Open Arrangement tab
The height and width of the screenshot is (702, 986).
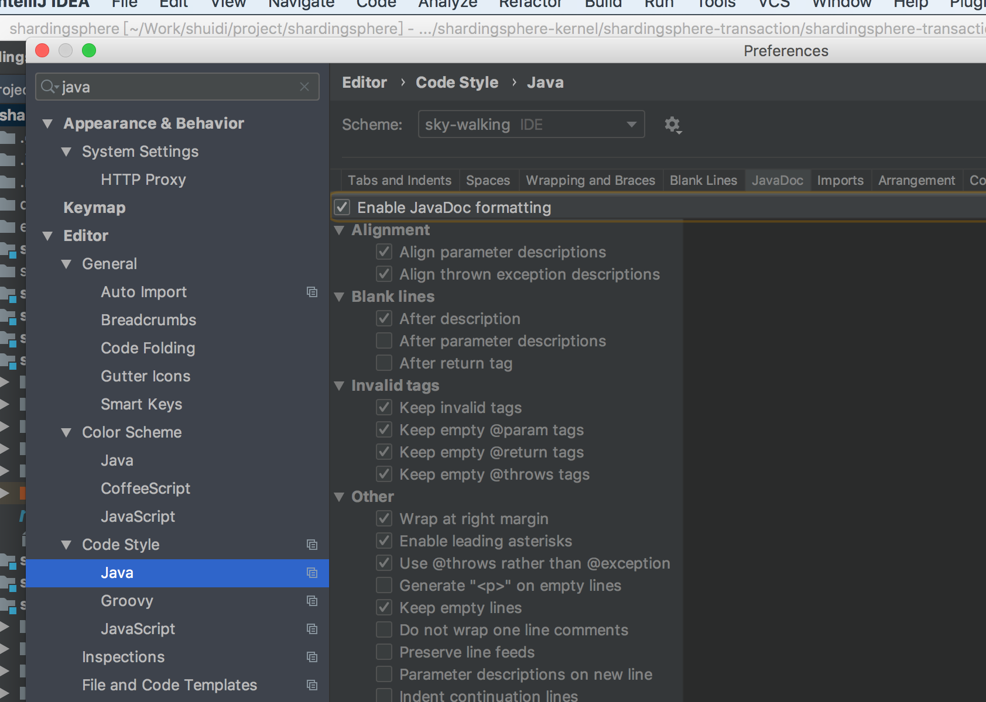click(x=917, y=180)
